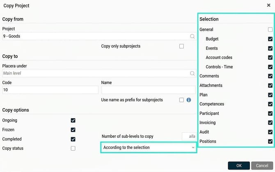Image resolution: width=275 pixels, height=172 pixels.
Task: Disable the Ongoing copy option
Action: [73, 121]
